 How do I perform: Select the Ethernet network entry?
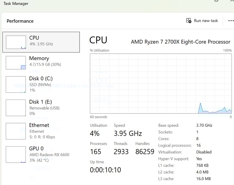pos(41,131)
